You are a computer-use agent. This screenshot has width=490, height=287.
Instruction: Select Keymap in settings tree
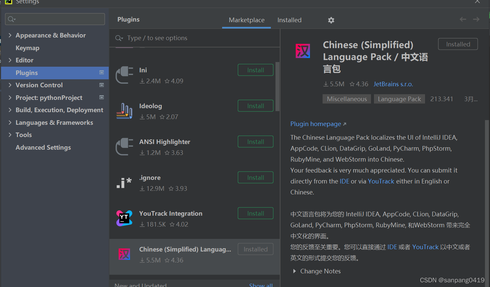point(28,48)
